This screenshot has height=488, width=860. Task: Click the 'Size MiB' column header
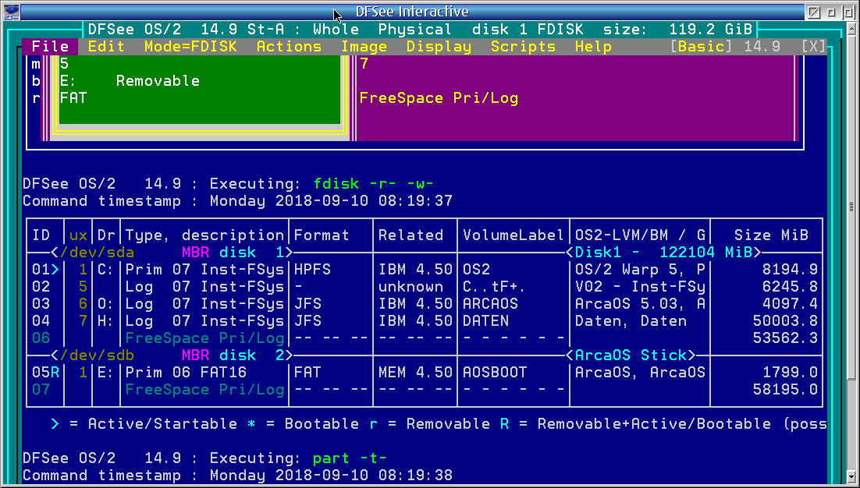tap(771, 235)
